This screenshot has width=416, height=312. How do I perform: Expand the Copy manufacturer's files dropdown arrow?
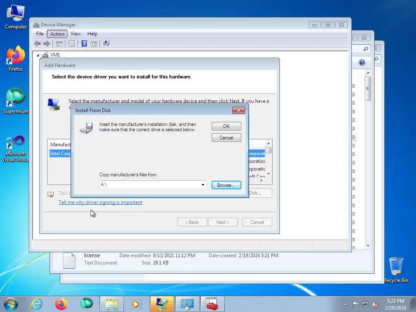[203, 185]
